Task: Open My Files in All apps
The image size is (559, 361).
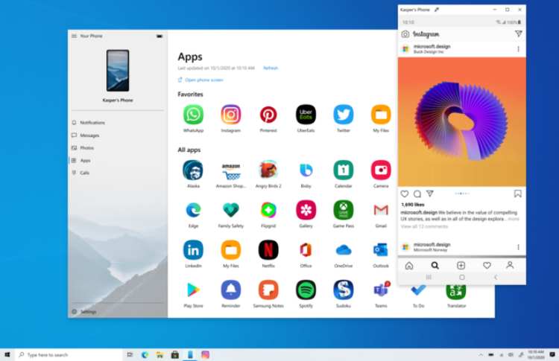Action: pyautogui.click(x=230, y=250)
